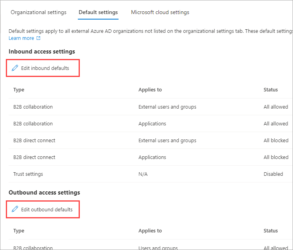
Task: Click the external link icon after Learn more
Action: coord(38,38)
